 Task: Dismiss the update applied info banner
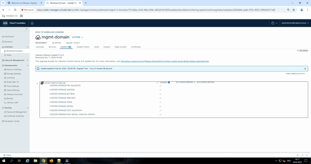(x=305, y=69)
